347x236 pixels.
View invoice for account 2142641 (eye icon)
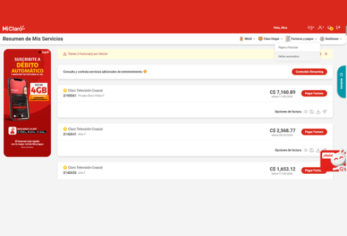pos(306,150)
